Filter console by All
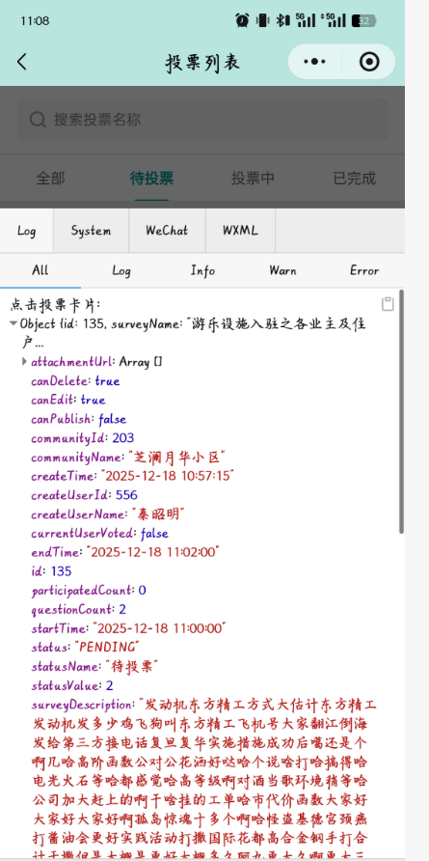Image resolution: width=429 pixels, height=861 pixels. pos(40,270)
